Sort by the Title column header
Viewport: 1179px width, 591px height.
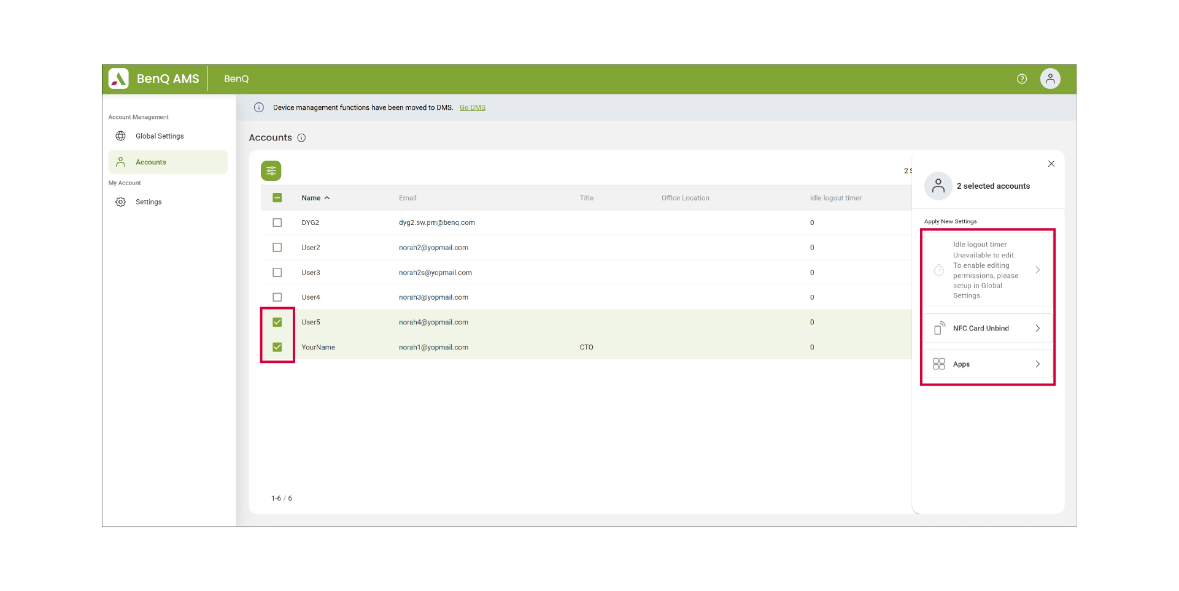(587, 198)
